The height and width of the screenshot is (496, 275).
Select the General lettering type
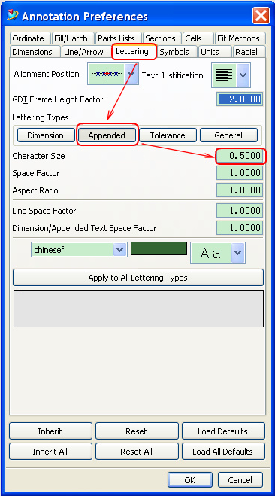[x=228, y=135]
